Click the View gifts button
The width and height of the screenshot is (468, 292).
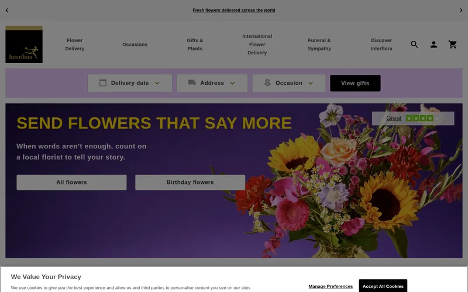tap(355, 83)
